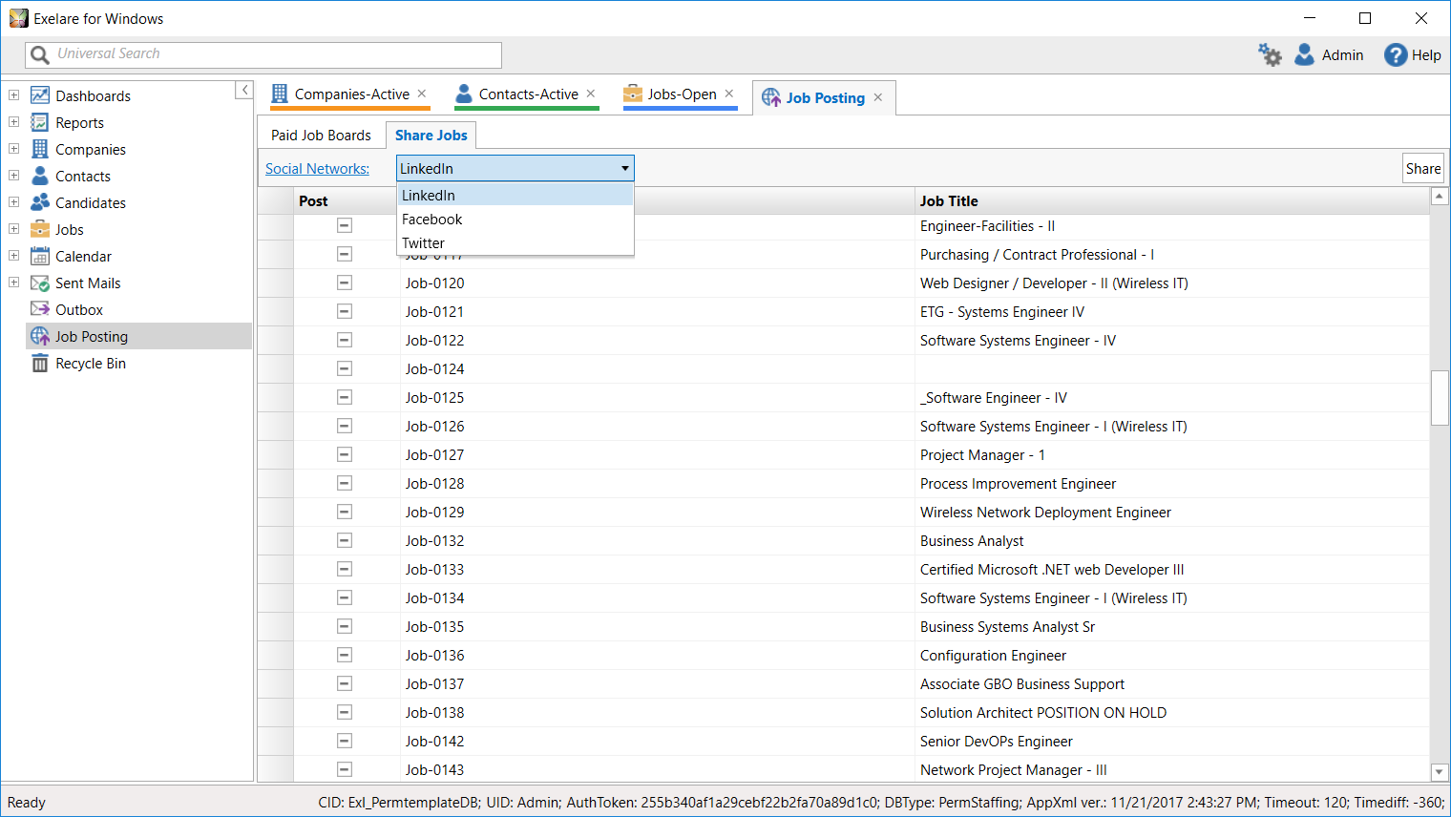Click the Help question mark icon
Image resolution: width=1451 pixels, height=817 pixels.
1396,55
